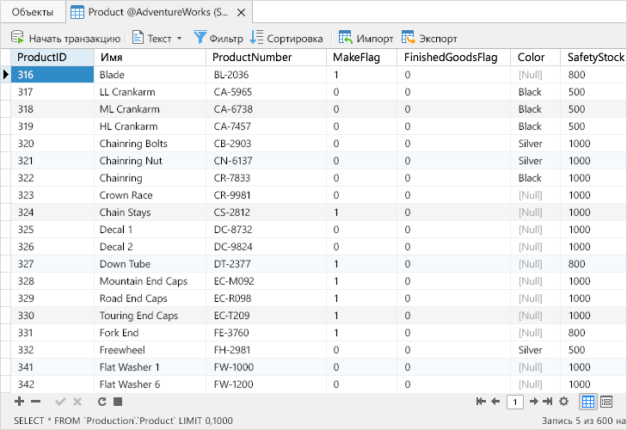Click the Color column header
The image size is (627, 430).
click(536, 58)
